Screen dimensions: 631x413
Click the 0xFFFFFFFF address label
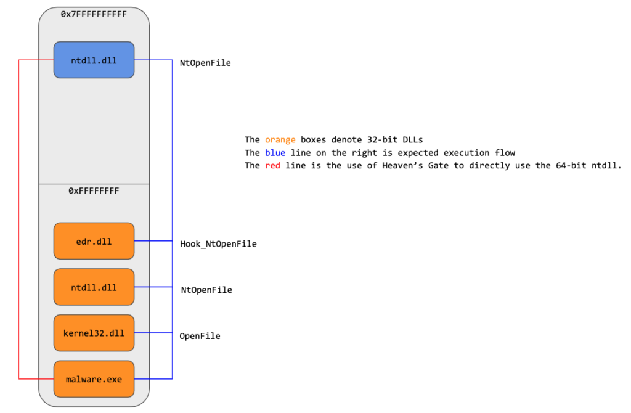[x=94, y=191]
